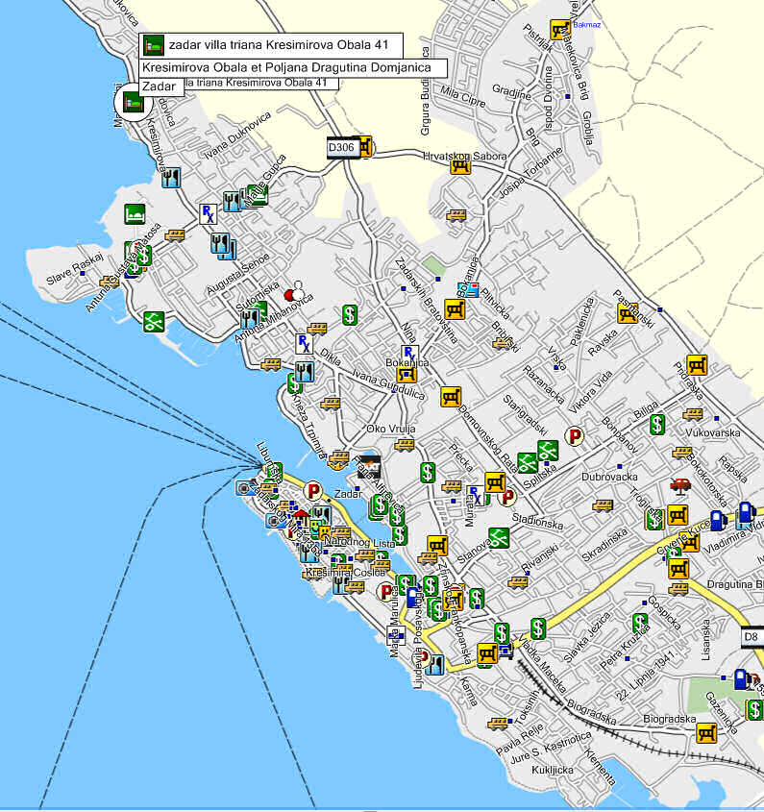
Task: Click the 'zadar villa triana' tooltip label
Action: point(271,45)
